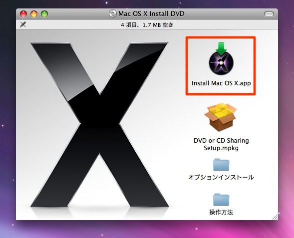Screen dimensions: 294x238
Task: Open the 操作方法 folder icon
Action: click(x=221, y=200)
